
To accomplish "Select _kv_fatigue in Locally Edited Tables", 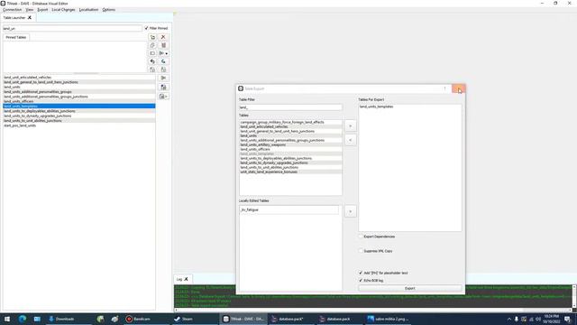I will pos(288,209).
